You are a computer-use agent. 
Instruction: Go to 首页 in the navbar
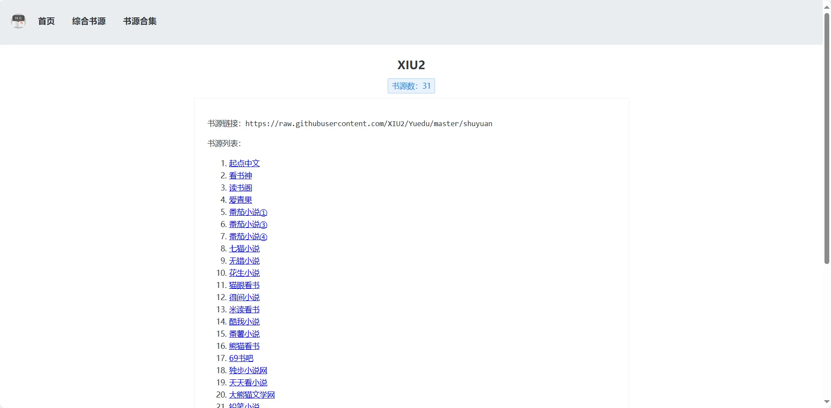pyautogui.click(x=47, y=21)
